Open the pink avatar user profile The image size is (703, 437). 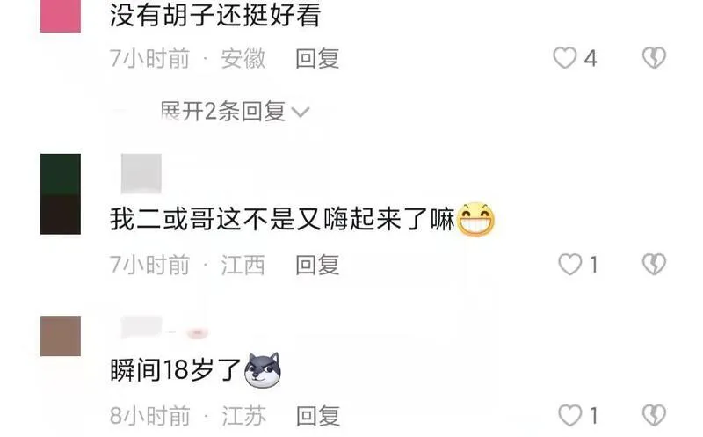pos(61,16)
